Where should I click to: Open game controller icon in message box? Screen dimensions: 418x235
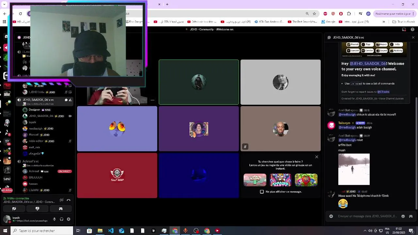tap(411, 216)
